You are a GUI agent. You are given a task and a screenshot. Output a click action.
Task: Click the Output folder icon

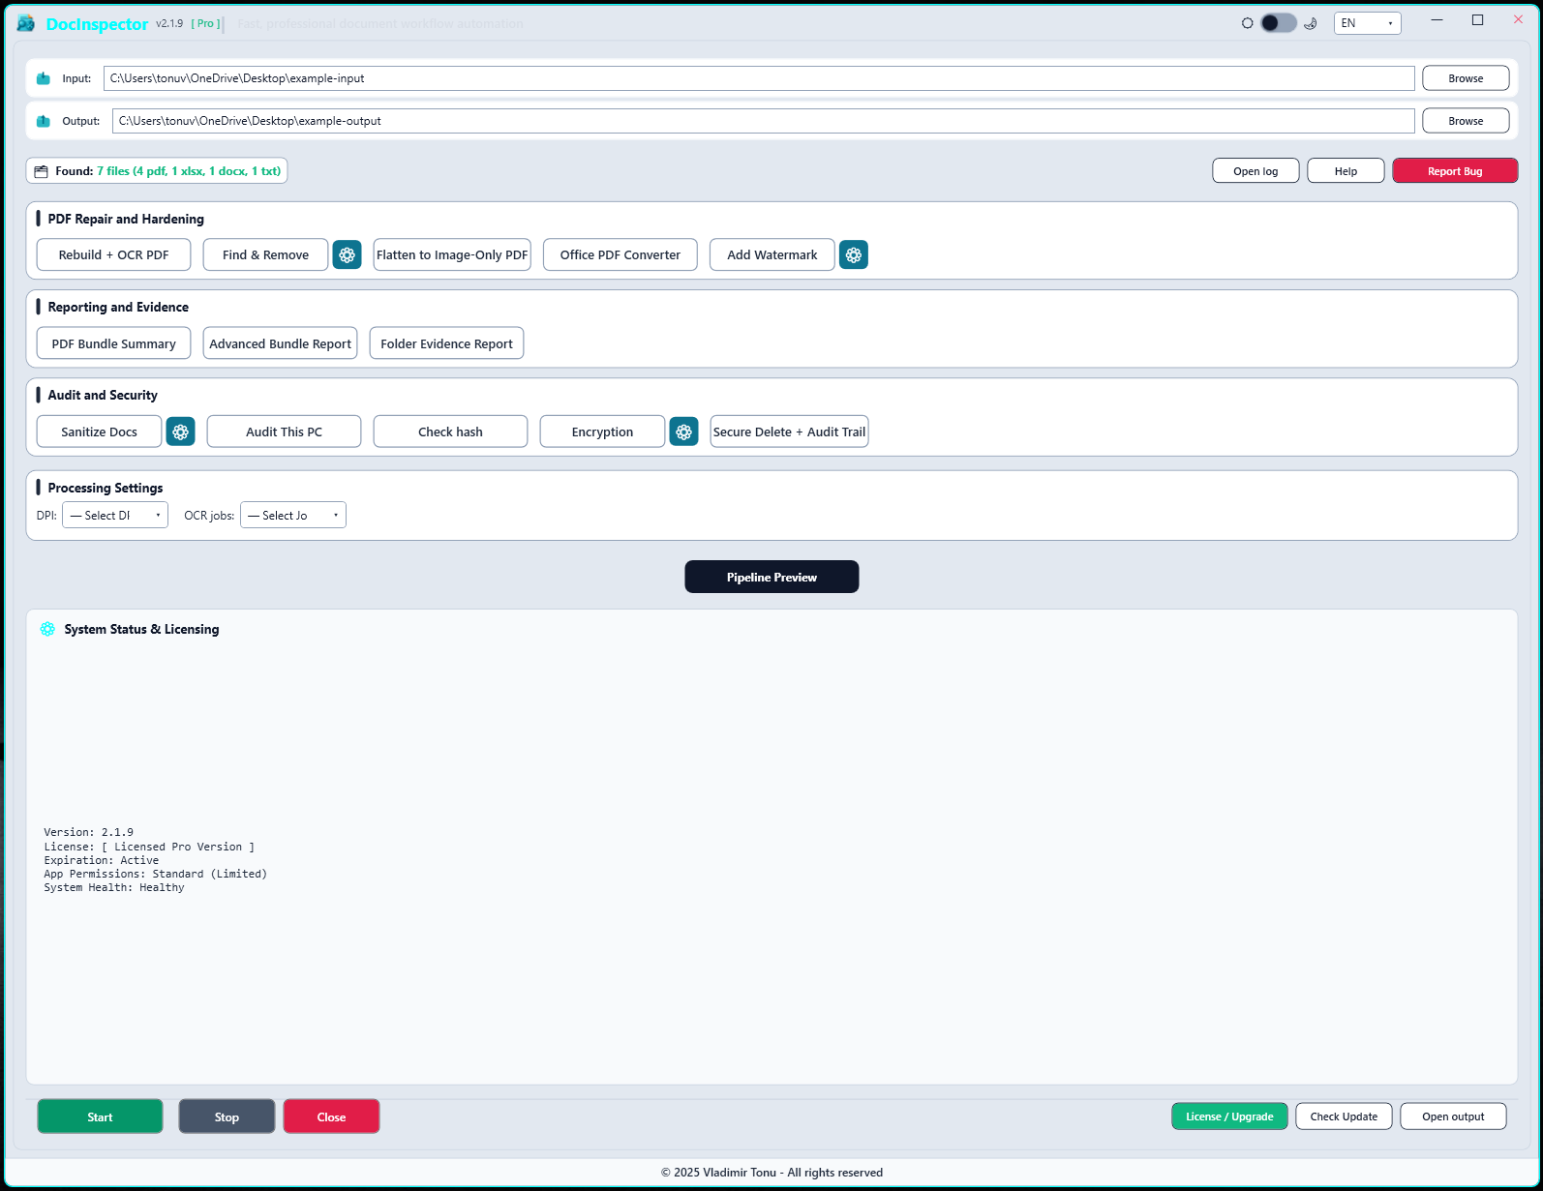(43, 121)
